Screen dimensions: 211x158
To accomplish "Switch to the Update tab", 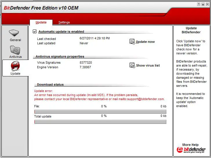I will (41, 22).
